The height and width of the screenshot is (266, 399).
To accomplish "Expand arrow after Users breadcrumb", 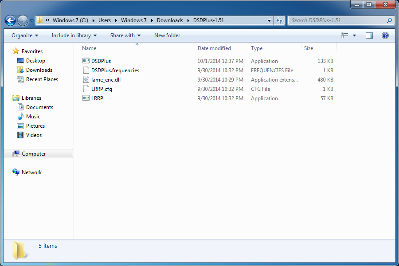I will pos(116,21).
